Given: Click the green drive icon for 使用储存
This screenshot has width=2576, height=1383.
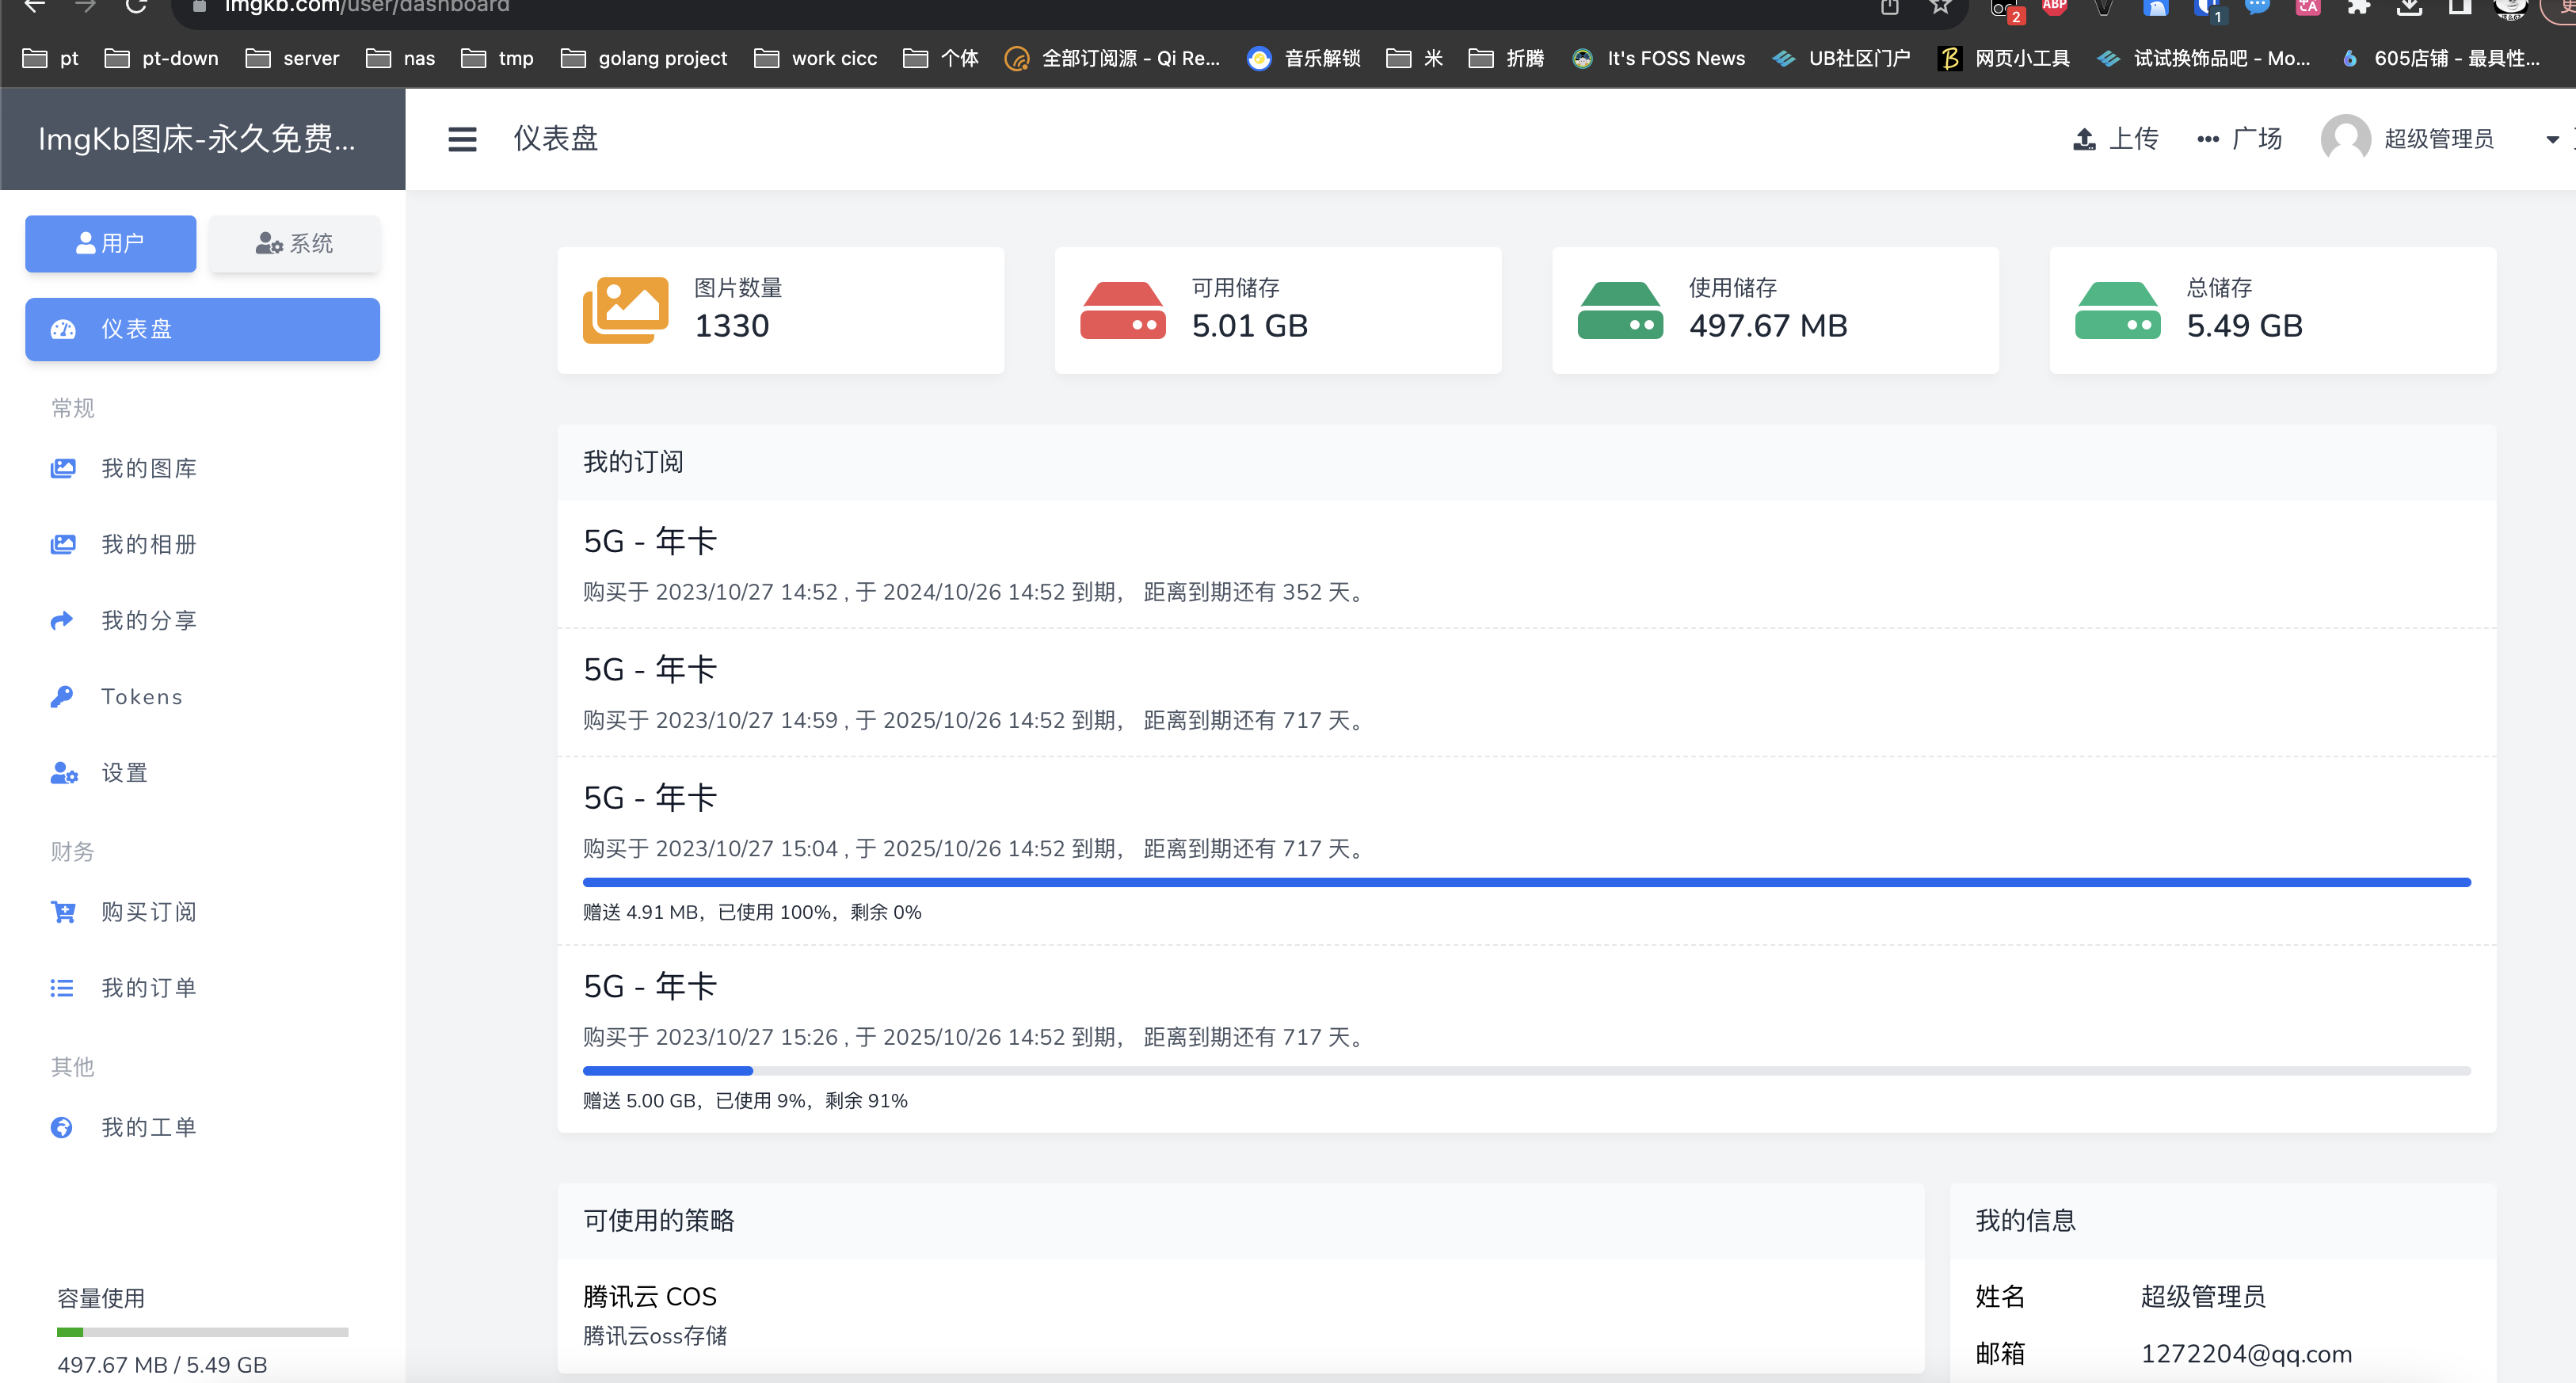Looking at the screenshot, I should (x=1620, y=310).
